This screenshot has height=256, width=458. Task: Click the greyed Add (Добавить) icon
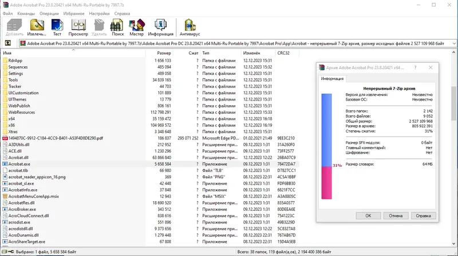(14, 25)
